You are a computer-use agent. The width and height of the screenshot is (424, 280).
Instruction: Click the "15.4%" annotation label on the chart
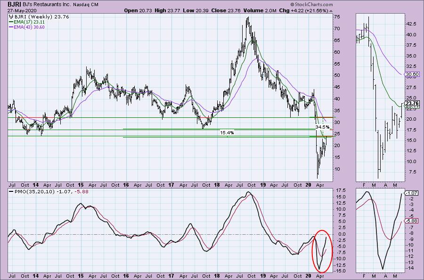click(227, 132)
